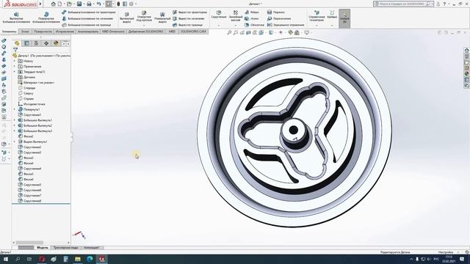
Task: Select the Swept Boss/Base command
Action: 89,12
